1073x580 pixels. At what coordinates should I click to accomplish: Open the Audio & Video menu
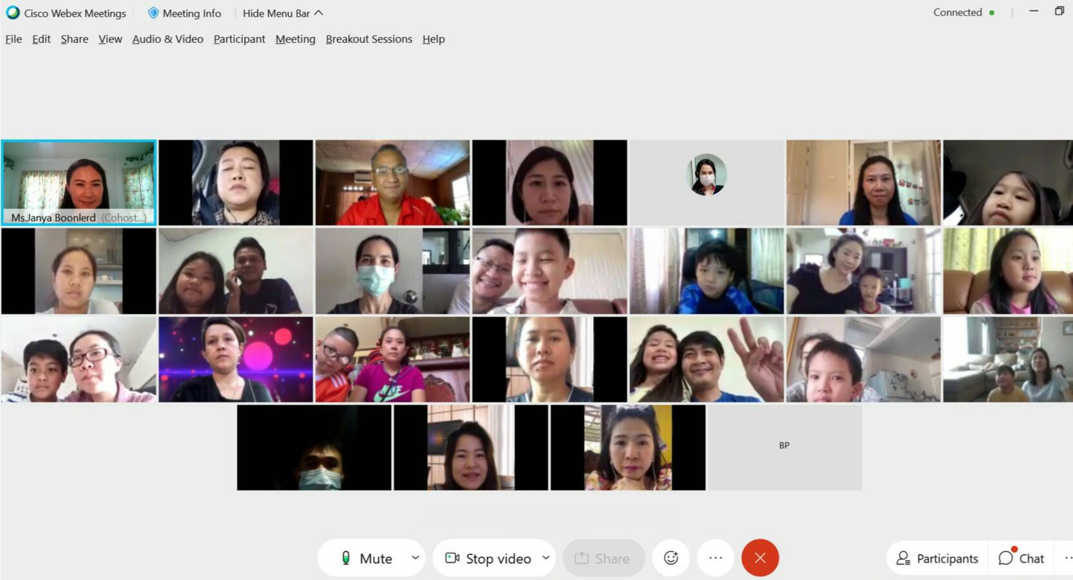click(167, 39)
